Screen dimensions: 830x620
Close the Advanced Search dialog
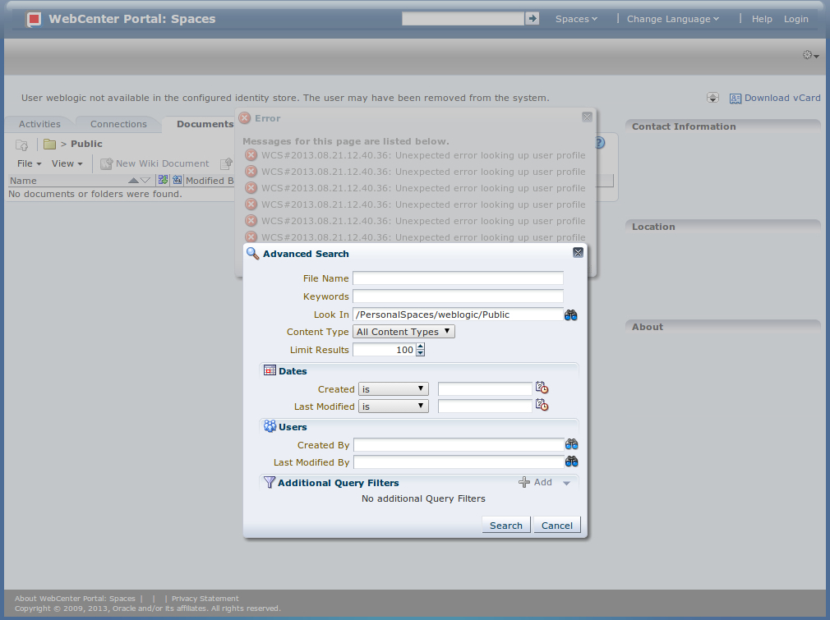click(578, 253)
